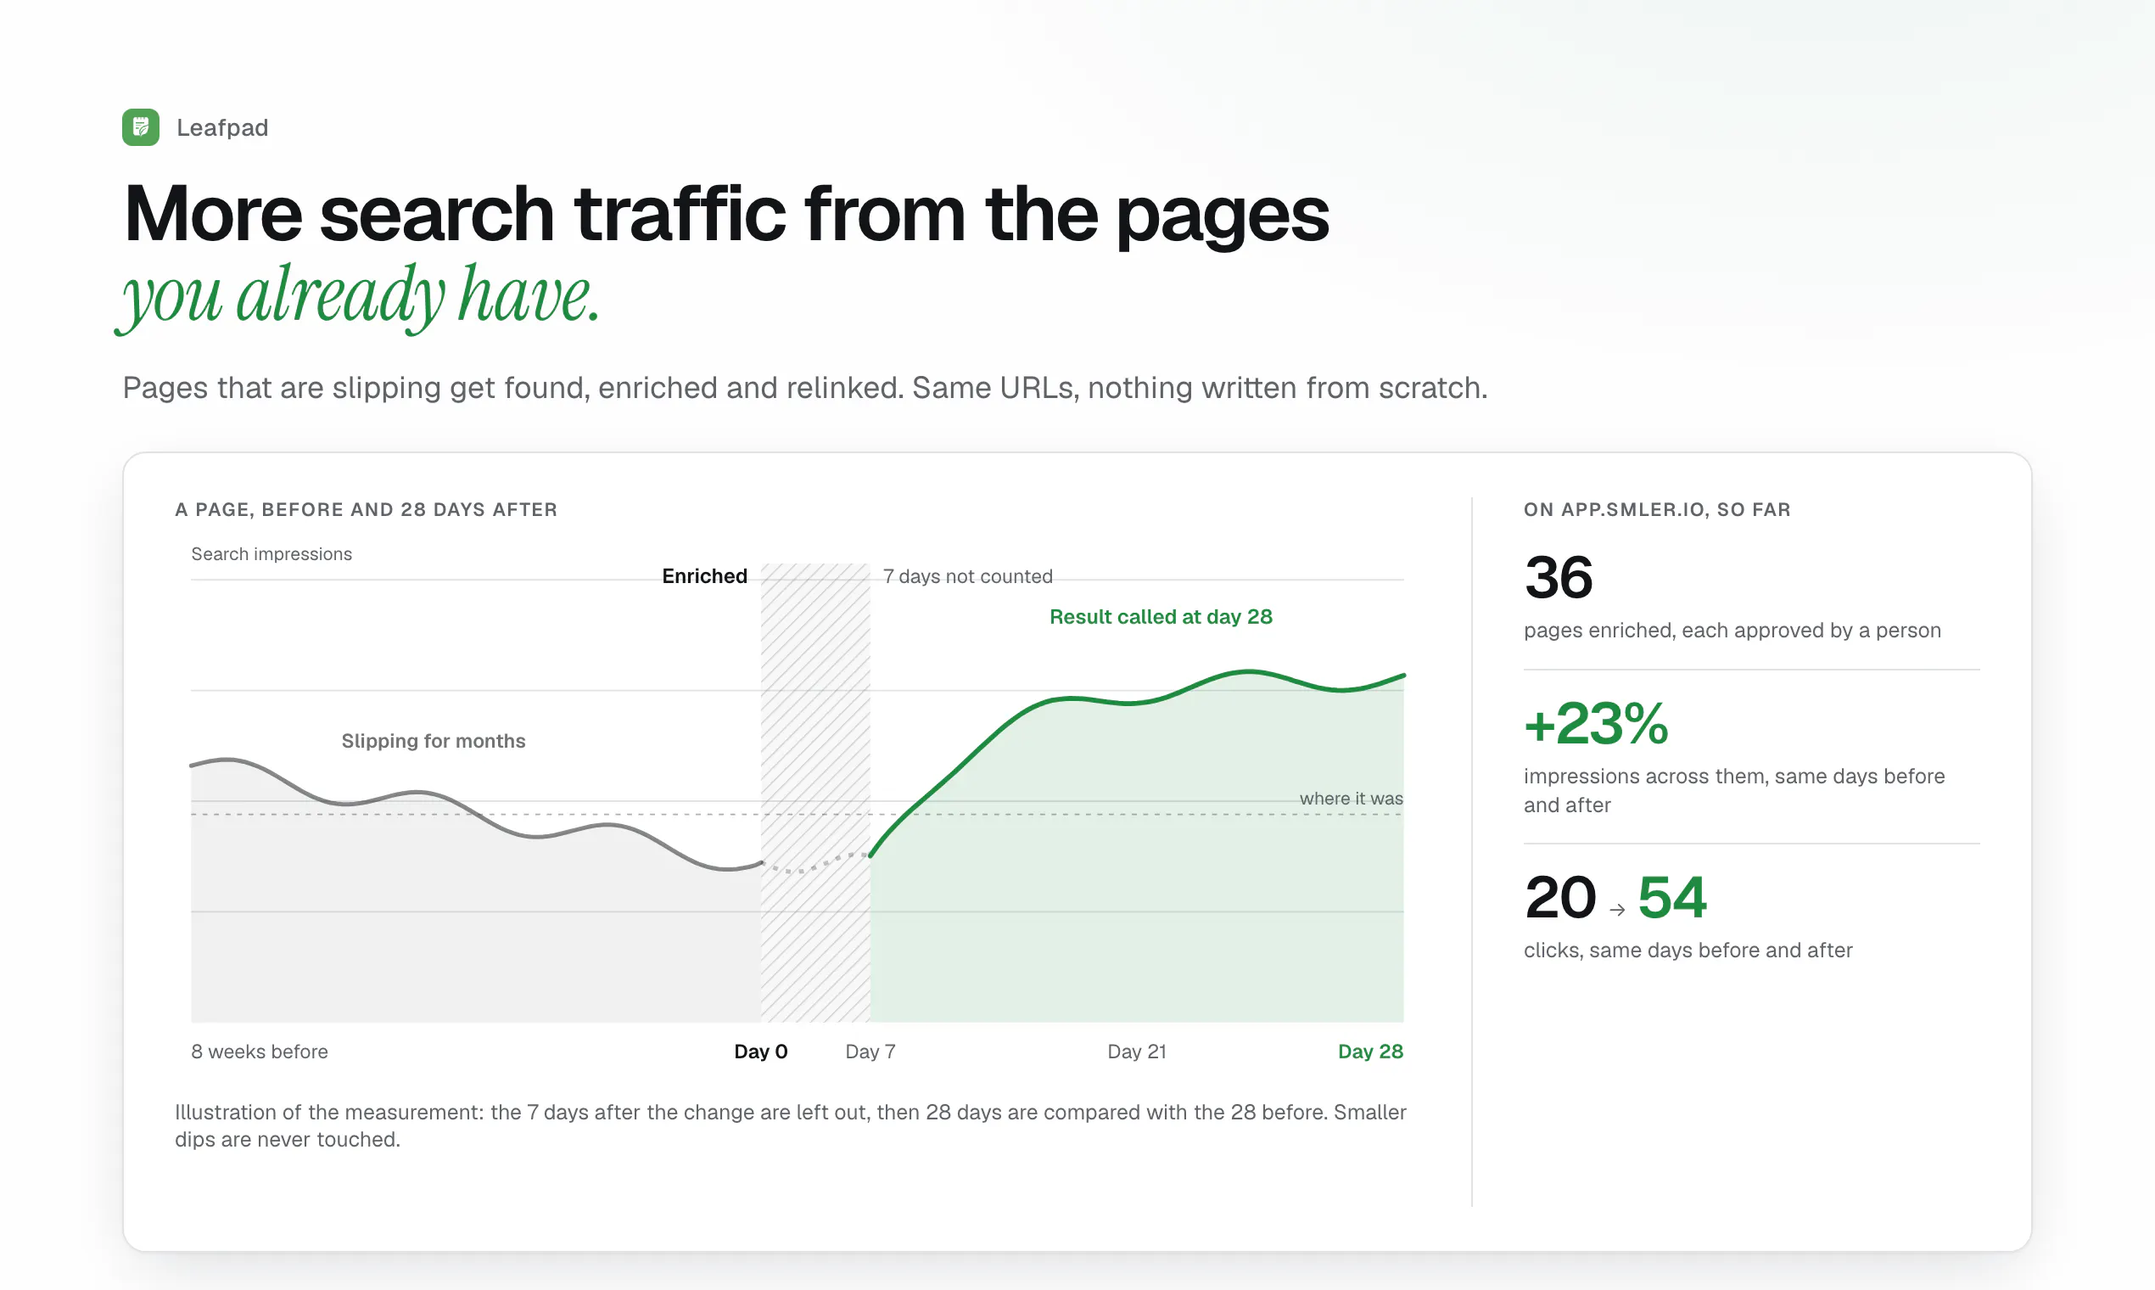Click the green "Day 28" axis marker
The image size is (2155, 1290).
click(x=1371, y=1051)
